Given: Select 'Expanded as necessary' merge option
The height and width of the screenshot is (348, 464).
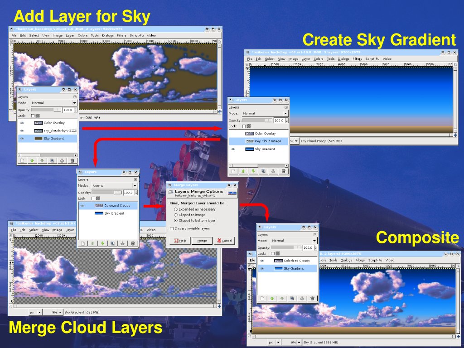Looking at the screenshot, I should pyautogui.click(x=176, y=209).
